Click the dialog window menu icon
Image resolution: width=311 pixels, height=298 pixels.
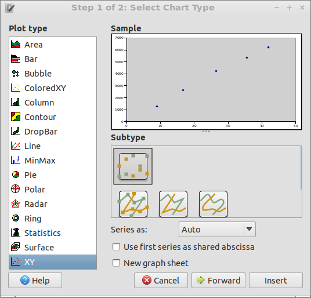(10, 8)
